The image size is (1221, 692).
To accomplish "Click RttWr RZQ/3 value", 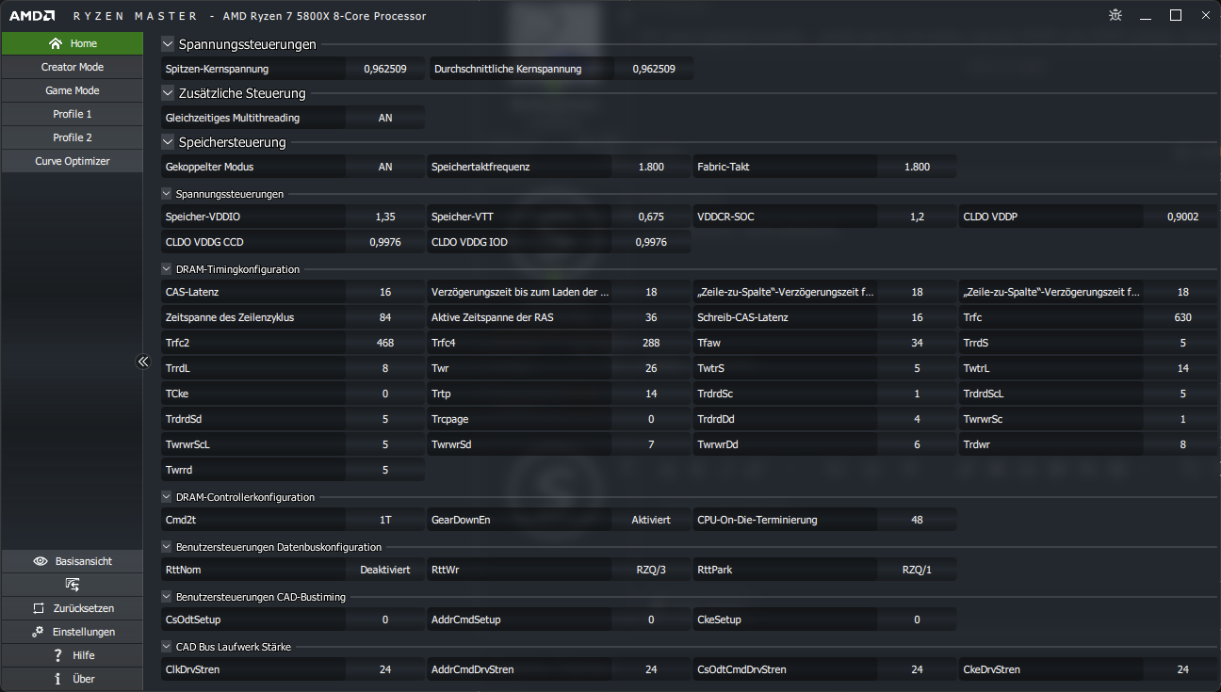I will point(651,570).
